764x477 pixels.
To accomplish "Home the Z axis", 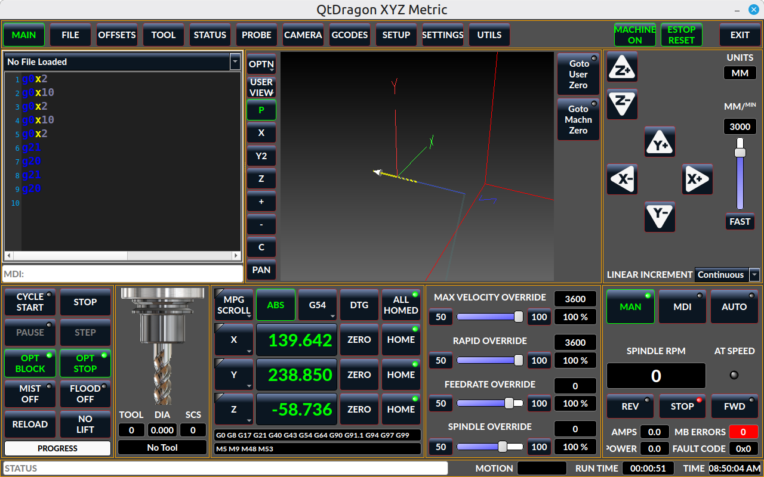I will coord(401,409).
